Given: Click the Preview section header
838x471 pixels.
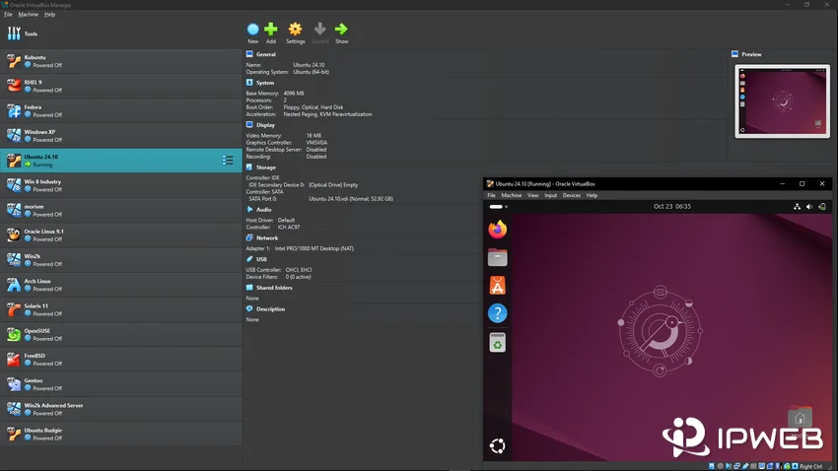Looking at the screenshot, I should click(751, 54).
